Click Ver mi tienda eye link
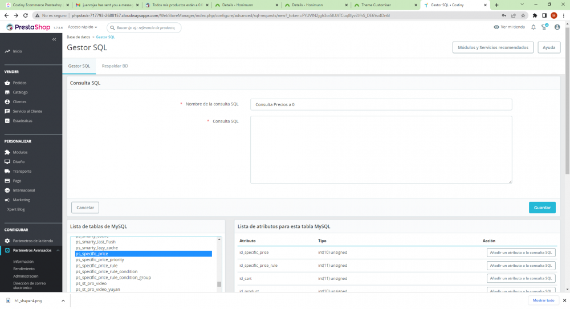 click(x=509, y=27)
